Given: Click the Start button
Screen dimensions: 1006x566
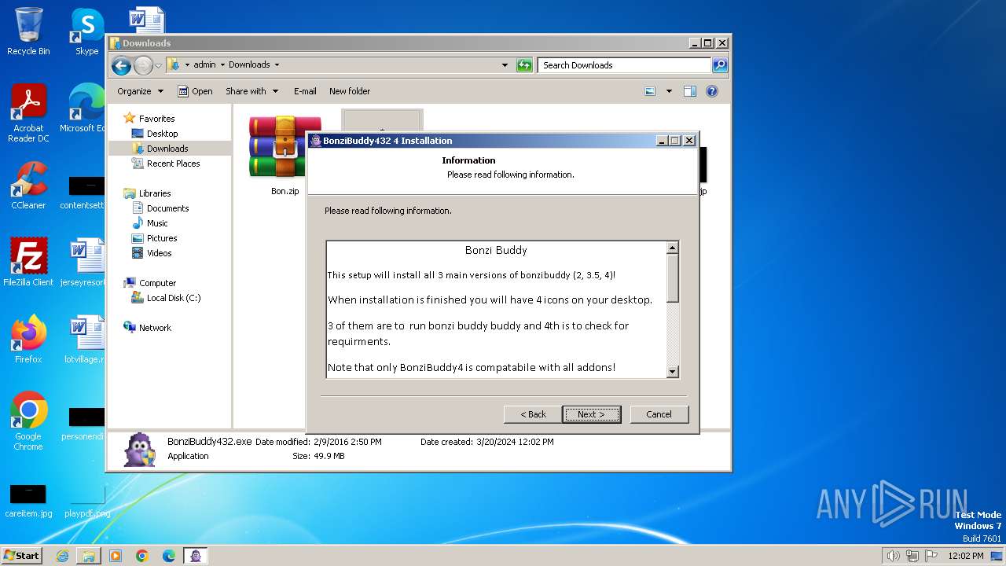Looking at the screenshot, I should click(x=22, y=555).
